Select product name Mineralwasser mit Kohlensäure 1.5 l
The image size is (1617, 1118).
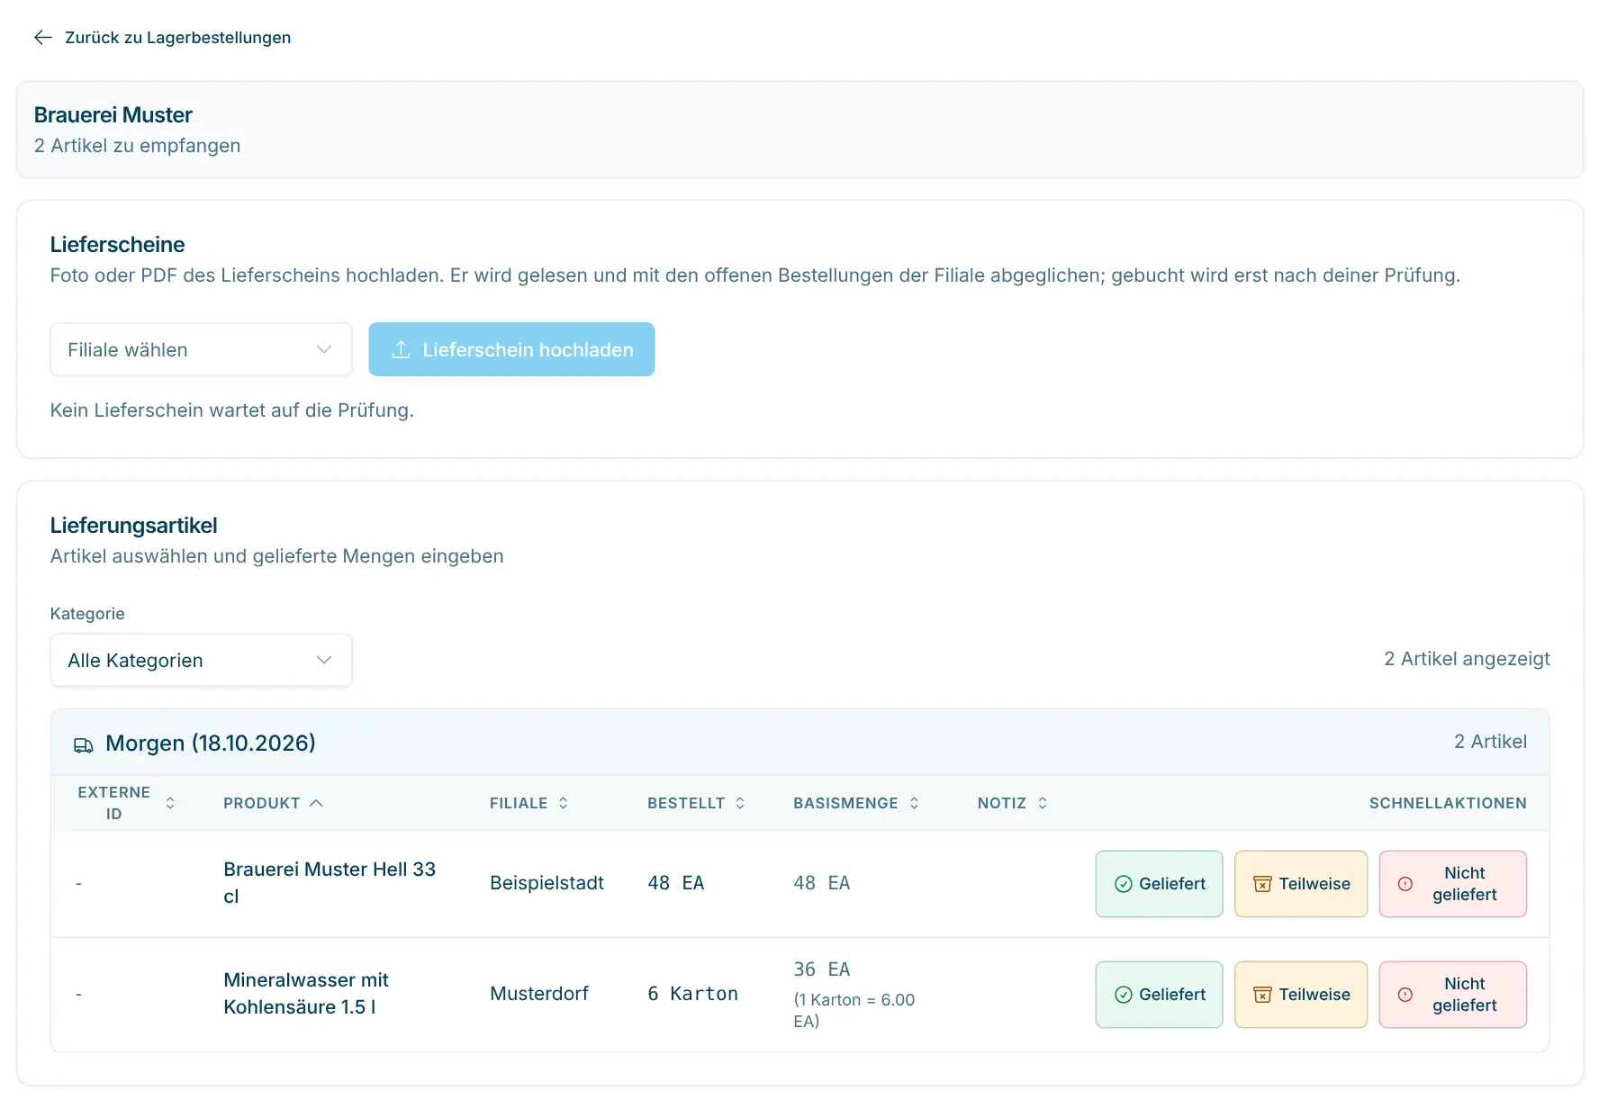(x=306, y=994)
